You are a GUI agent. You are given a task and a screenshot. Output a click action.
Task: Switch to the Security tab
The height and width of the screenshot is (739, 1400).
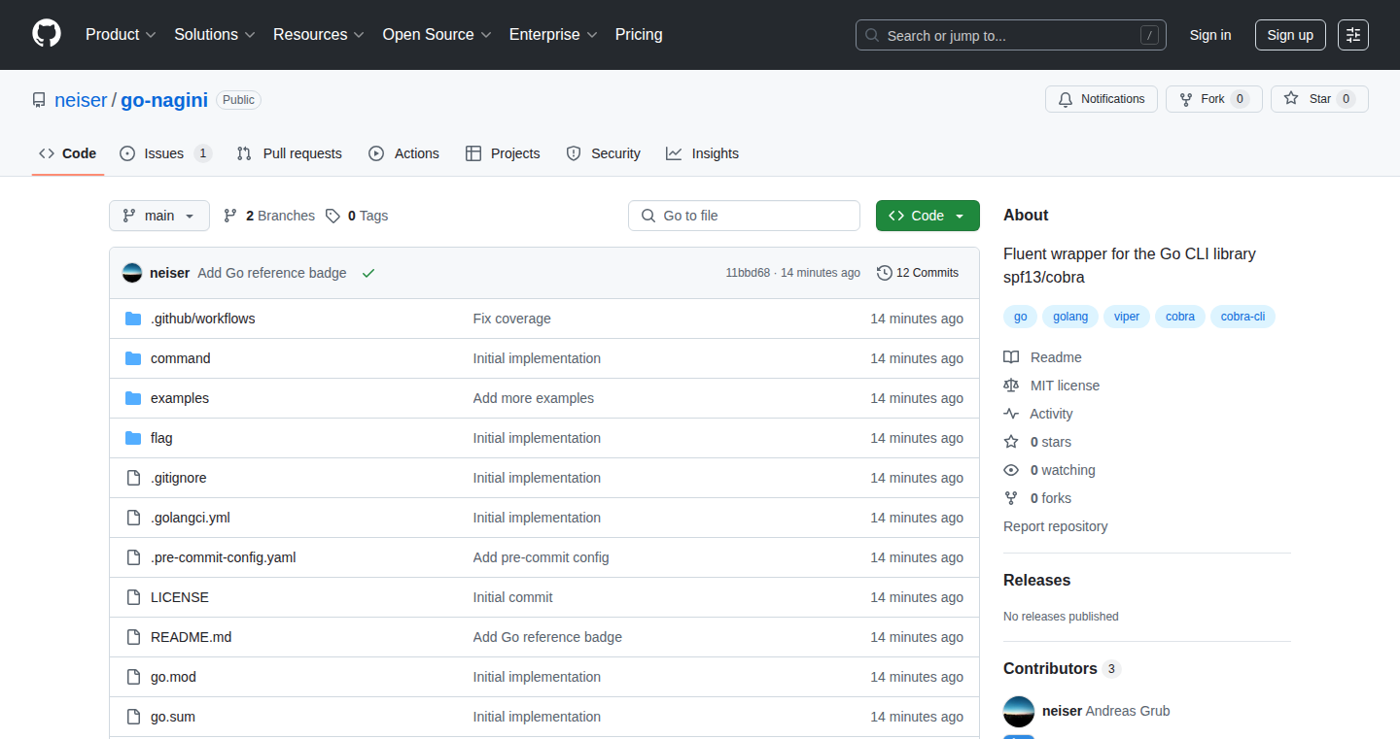[604, 153]
